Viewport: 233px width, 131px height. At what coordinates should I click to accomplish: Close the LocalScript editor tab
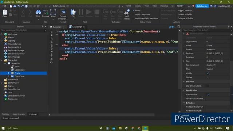(x=84, y=27)
